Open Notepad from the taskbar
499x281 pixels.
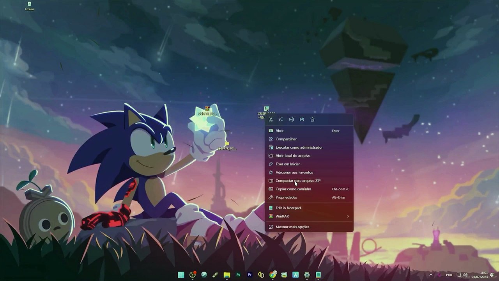pyautogui.click(x=319, y=275)
